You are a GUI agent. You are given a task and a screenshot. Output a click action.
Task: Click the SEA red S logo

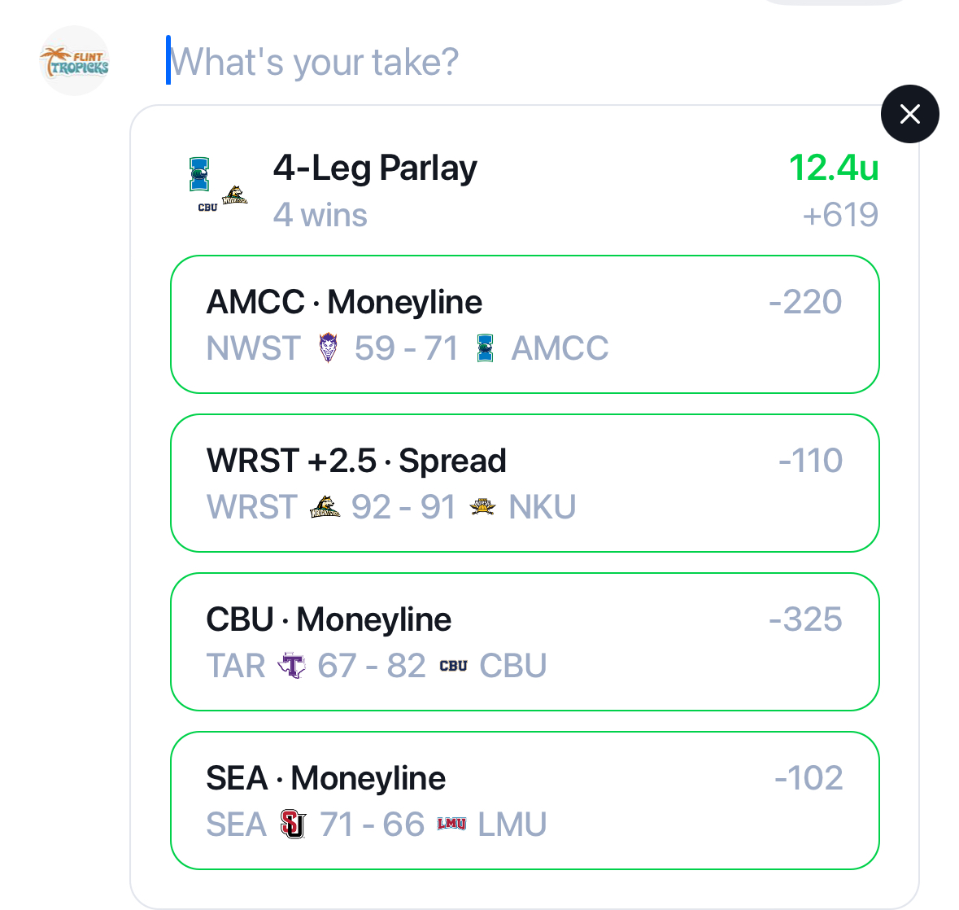tap(293, 825)
